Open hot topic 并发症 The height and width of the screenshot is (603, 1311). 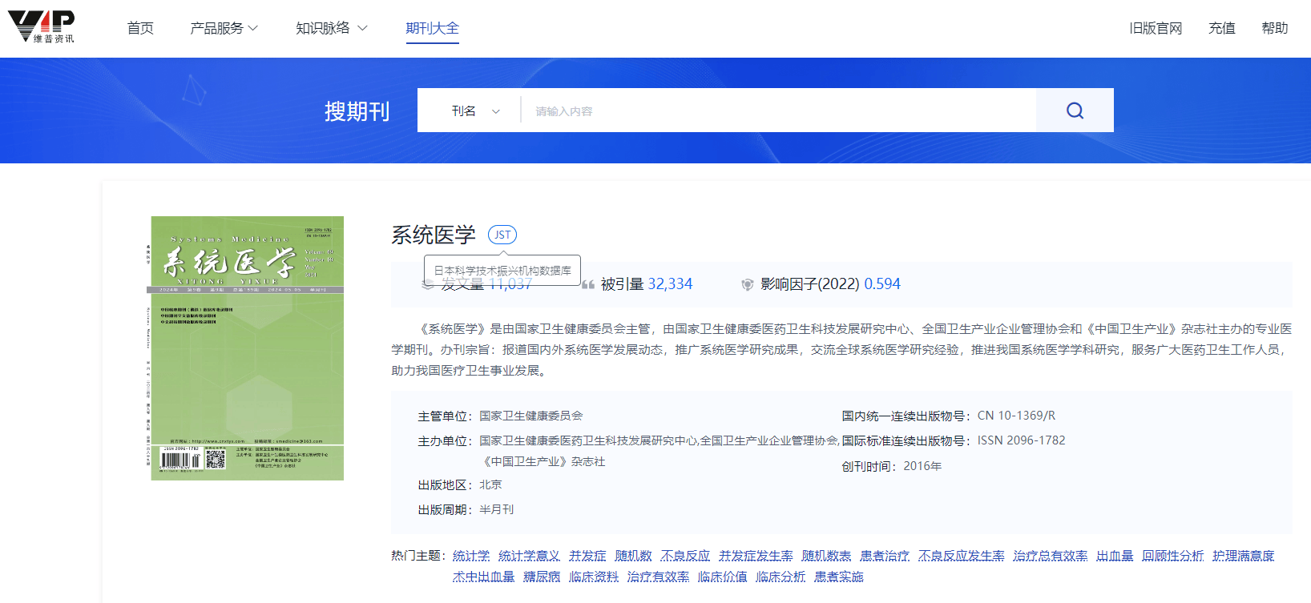point(587,556)
